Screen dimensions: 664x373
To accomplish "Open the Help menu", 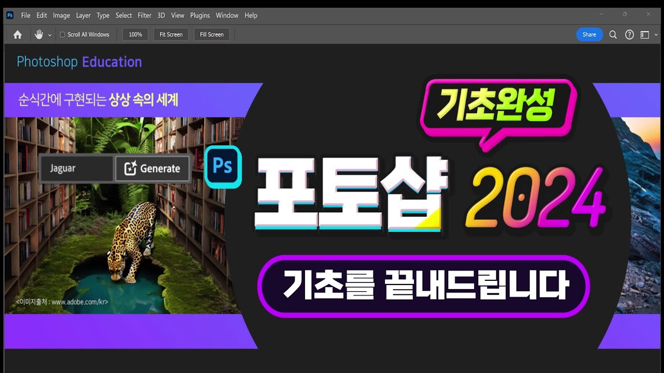I will (251, 16).
